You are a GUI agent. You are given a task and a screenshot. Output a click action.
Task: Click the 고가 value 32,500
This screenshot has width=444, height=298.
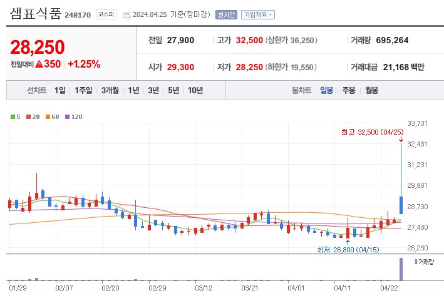[x=249, y=40]
